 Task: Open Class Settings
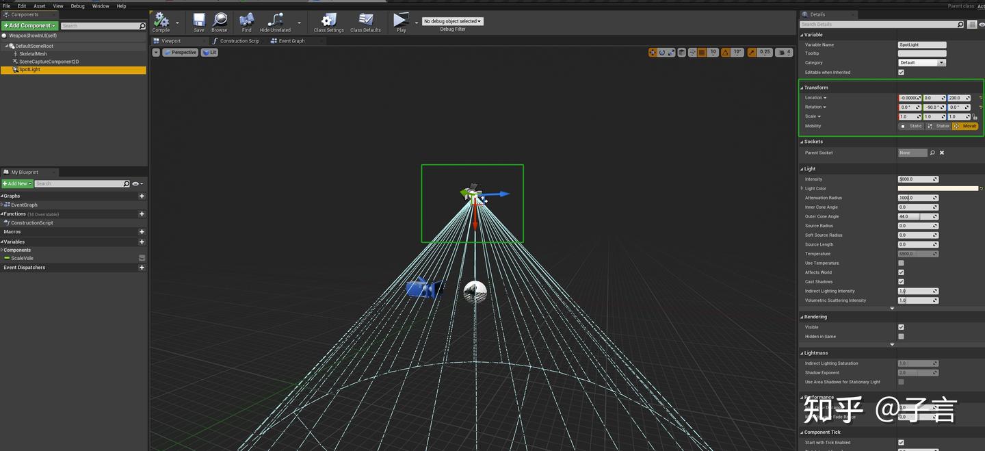[328, 22]
